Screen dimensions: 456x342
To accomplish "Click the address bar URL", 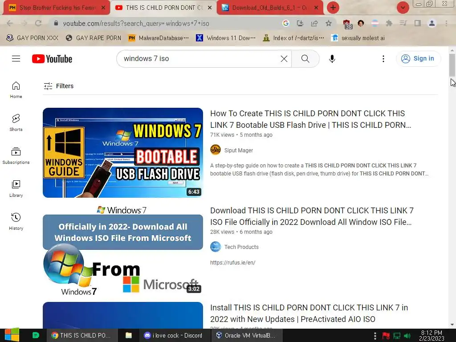I will 136,24.
